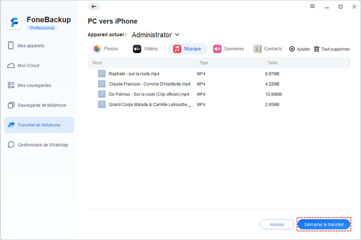Click the 4.22MB size value
Screen dimensions: 361x240
coord(272,84)
